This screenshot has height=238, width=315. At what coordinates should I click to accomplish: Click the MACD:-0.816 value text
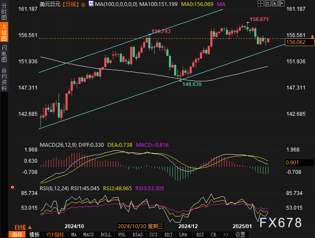[x=152, y=145]
